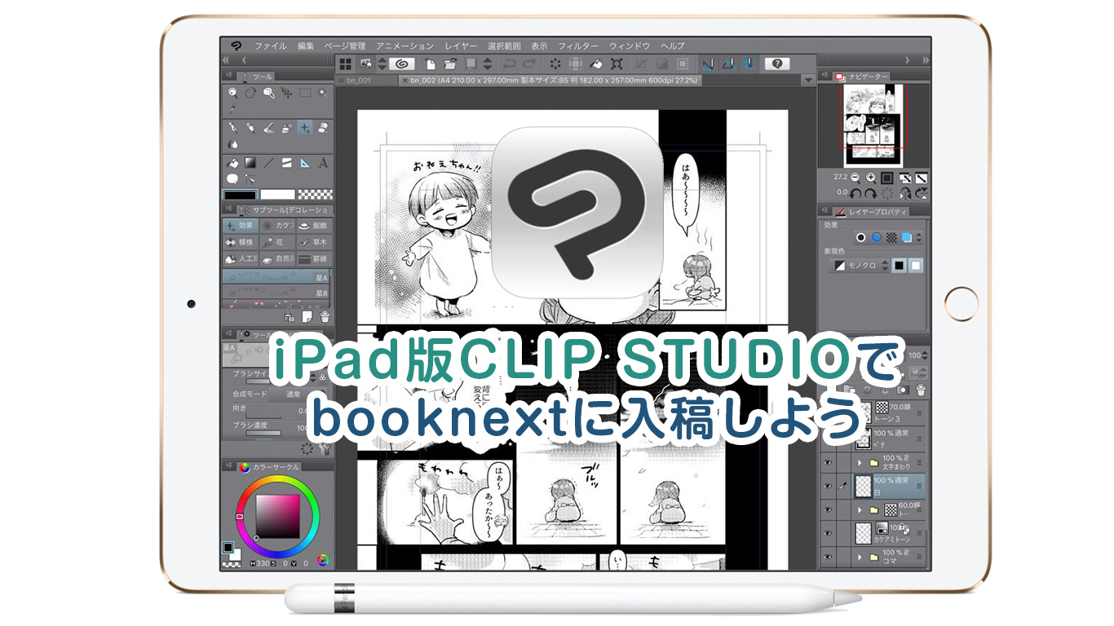Select the Zoom magnifier tool
1114x626 pixels.
click(233, 91)
